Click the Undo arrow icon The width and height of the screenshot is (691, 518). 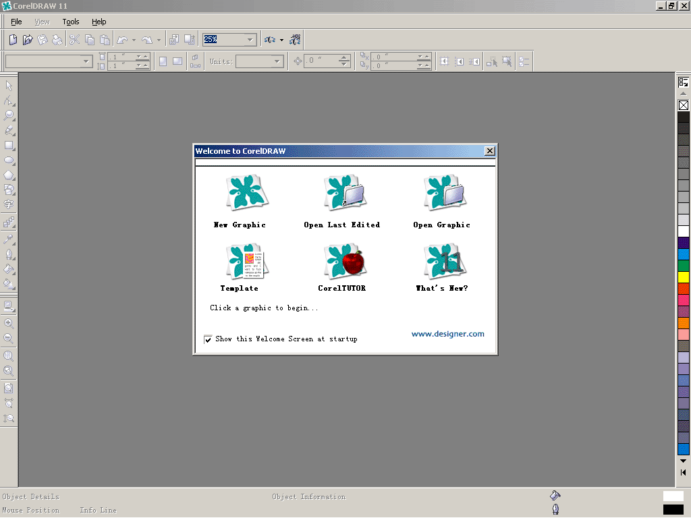122,40
